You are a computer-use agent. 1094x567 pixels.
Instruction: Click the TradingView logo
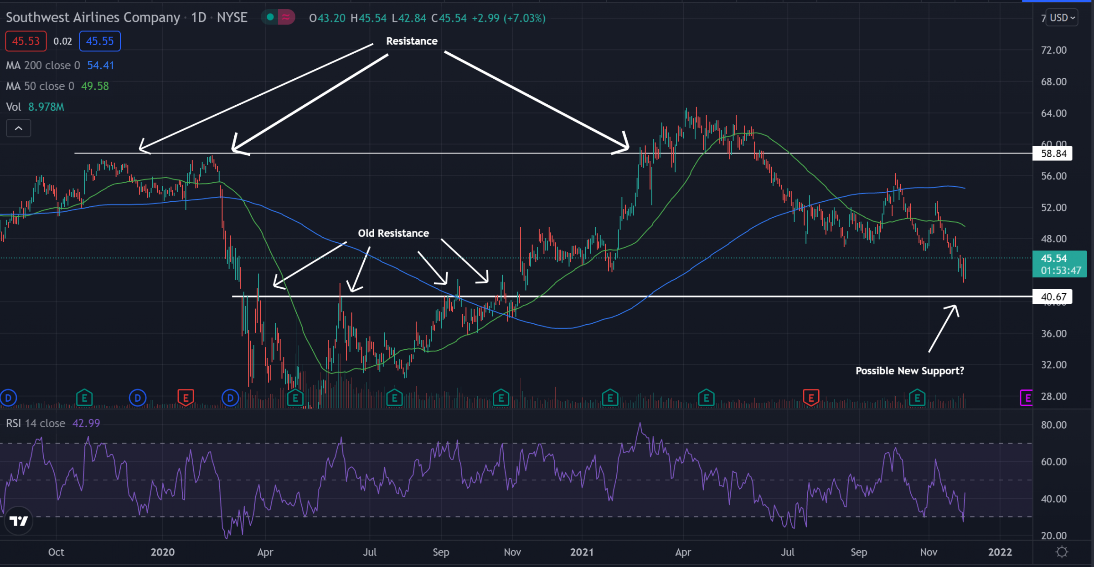tap(19, 521)
